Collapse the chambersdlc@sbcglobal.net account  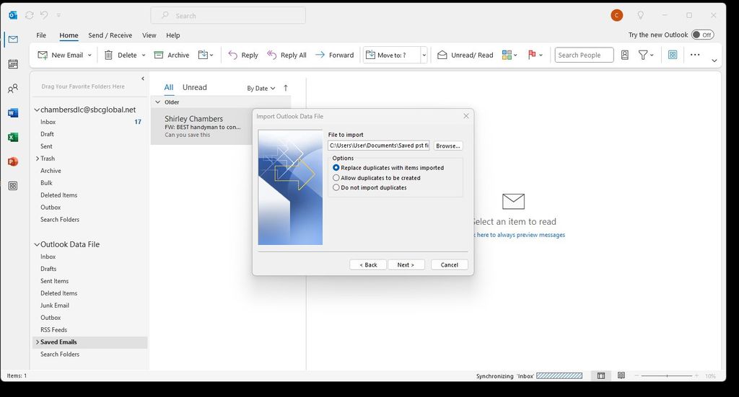click(x=36, y=110)
